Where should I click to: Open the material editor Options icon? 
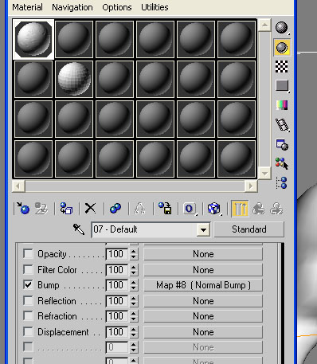click(282, 144)
